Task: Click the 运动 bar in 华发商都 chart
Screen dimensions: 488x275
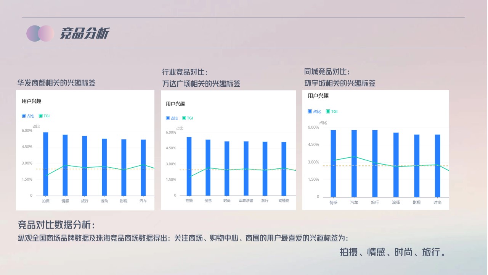Action: pos(104,167)
